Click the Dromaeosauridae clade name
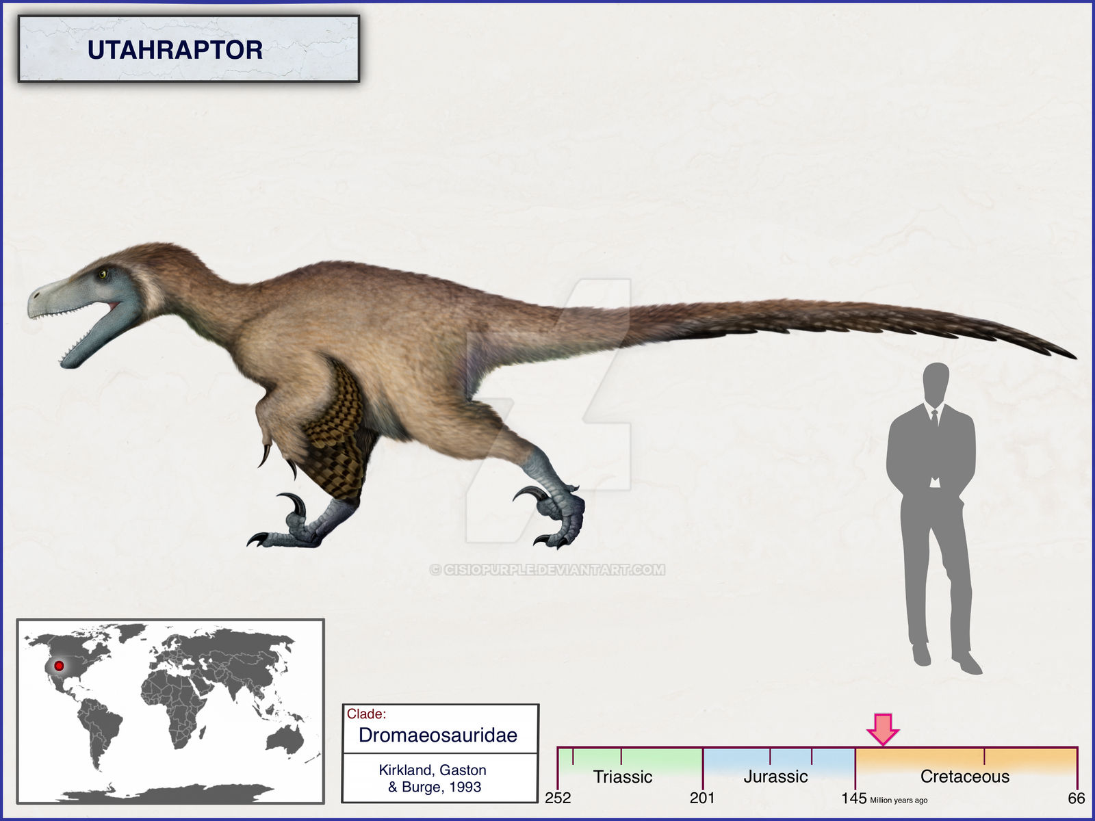Viewport: 1095px width, 821px height. (438, 735)
